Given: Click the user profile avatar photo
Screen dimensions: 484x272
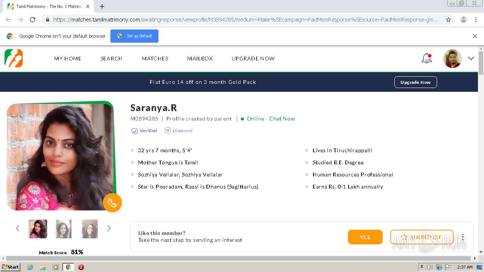Looking at the screenshot, I should tap(453, 59).
